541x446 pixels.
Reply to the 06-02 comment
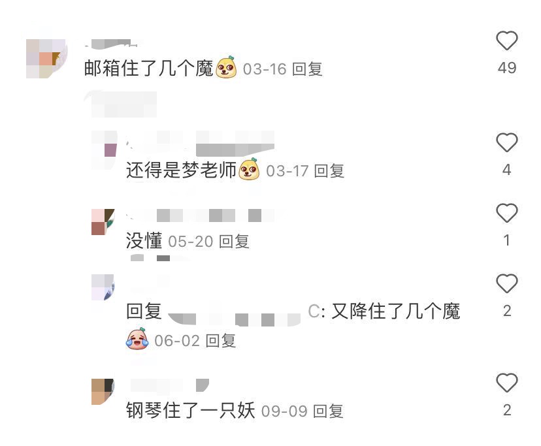[220, 341]
